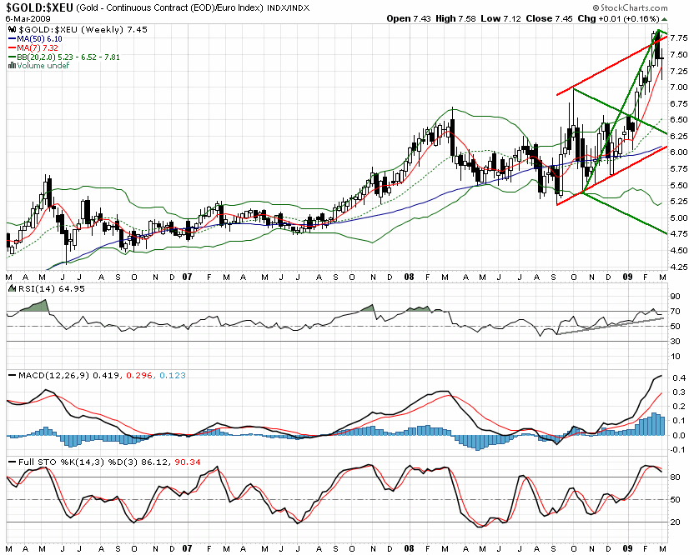Click the stochastic %K value 86.12

(155, 462)
